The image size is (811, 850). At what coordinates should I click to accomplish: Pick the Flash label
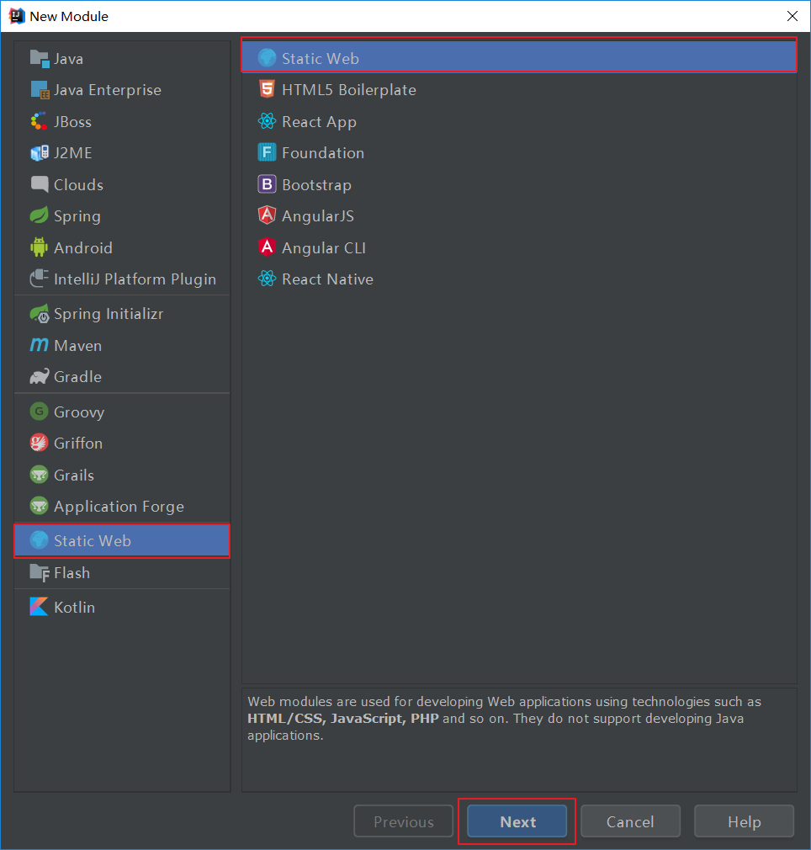(72, 573)
